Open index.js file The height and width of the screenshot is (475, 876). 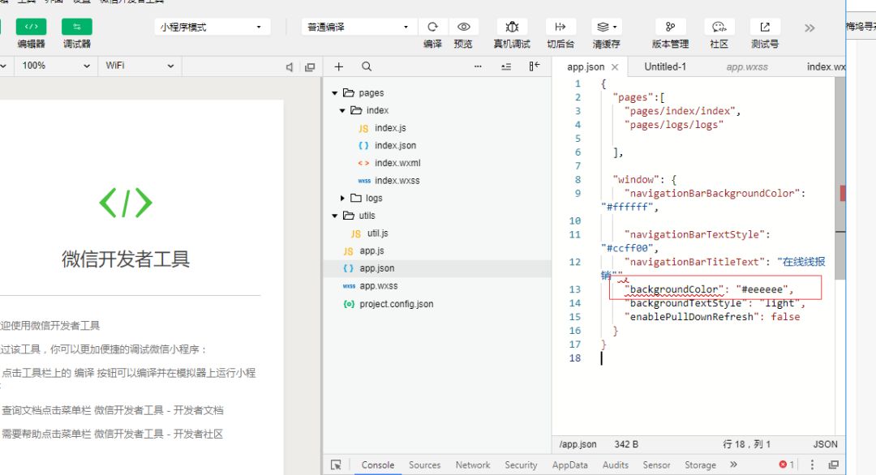(390, 128)
